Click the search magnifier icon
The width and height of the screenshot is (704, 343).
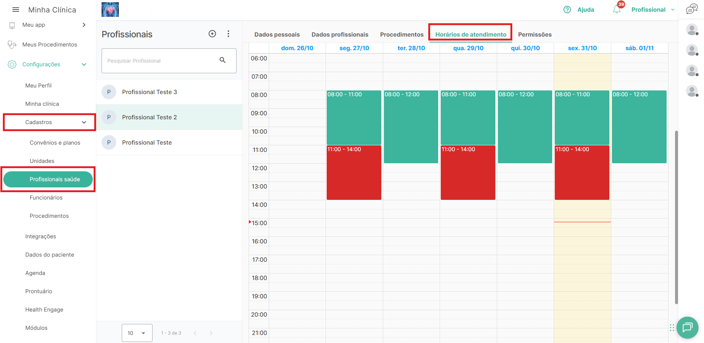[x=223, y=60]
